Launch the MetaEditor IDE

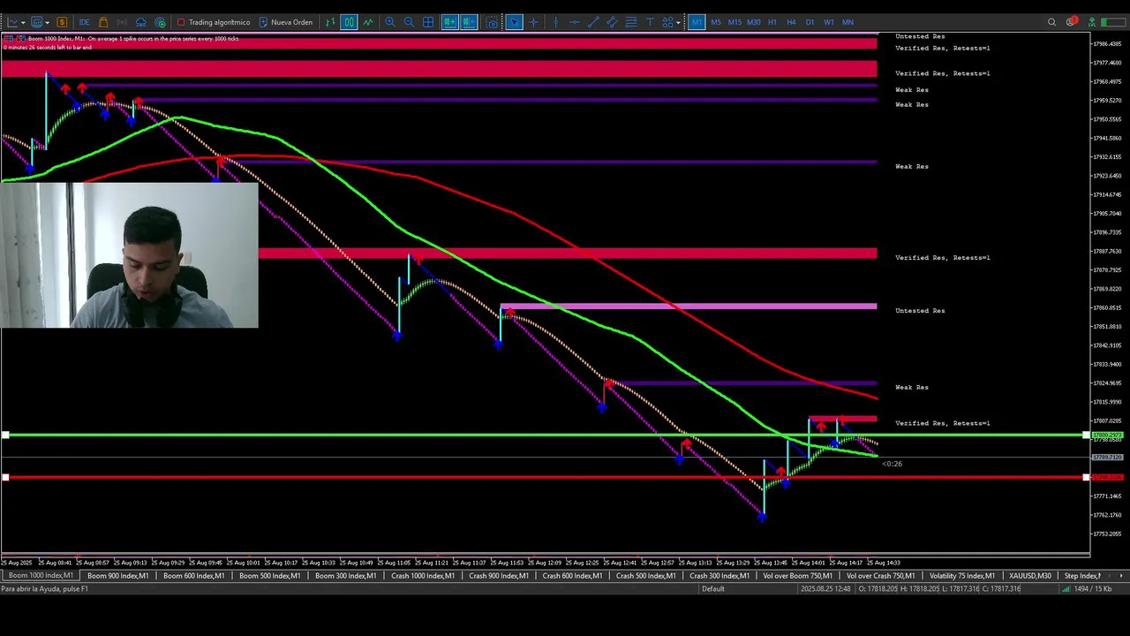[x=84, y=22]
